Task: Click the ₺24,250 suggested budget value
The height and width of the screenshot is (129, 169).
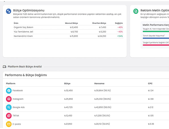Action: (x=102, y=36)
